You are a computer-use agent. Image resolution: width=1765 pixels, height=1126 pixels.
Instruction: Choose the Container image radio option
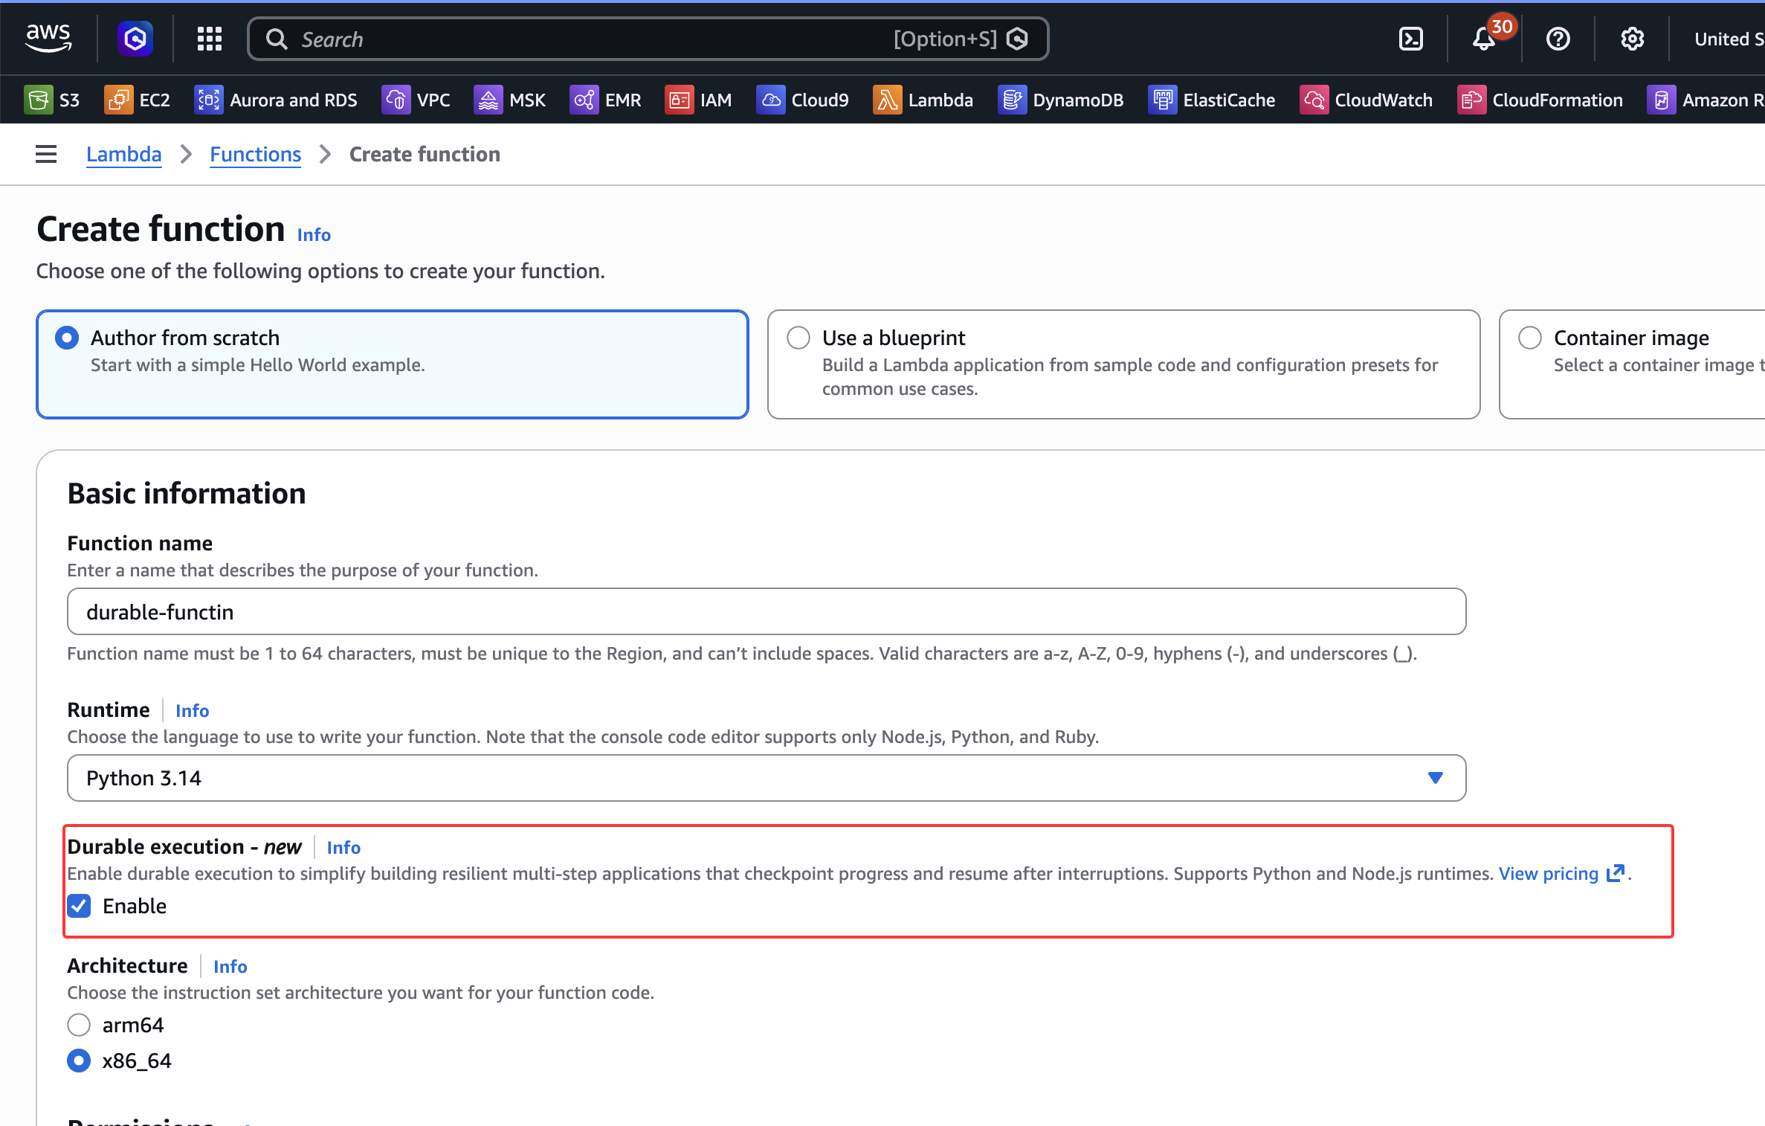pos(1530,338)
